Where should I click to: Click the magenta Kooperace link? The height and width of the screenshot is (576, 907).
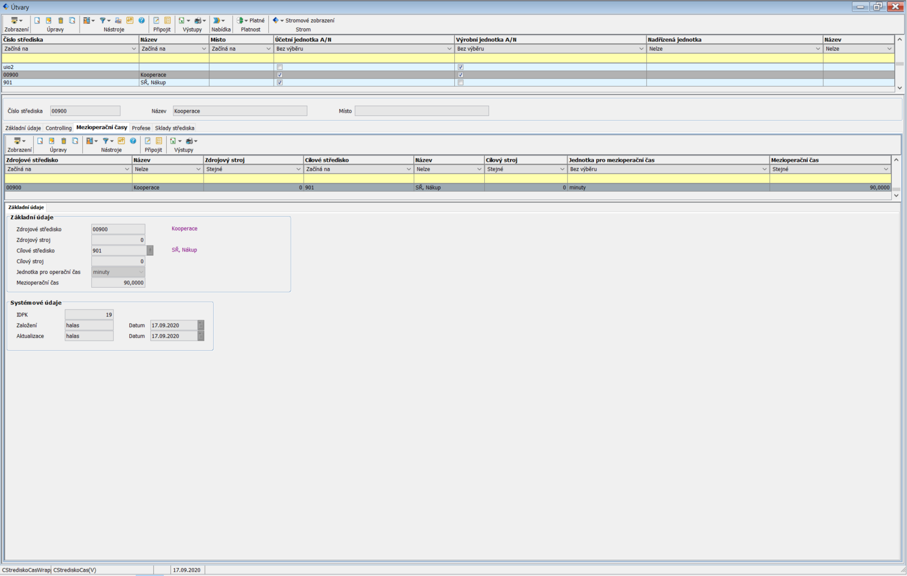tap(184, 228)
